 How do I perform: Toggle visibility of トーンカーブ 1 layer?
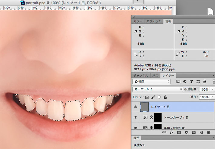coord(136,118)
